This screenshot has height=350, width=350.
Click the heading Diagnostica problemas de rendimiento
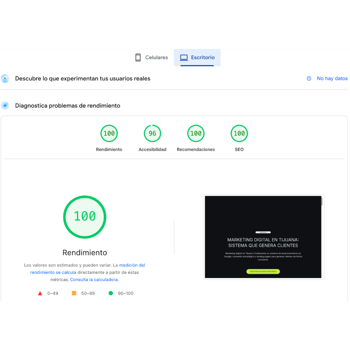[x=68, y=106]
